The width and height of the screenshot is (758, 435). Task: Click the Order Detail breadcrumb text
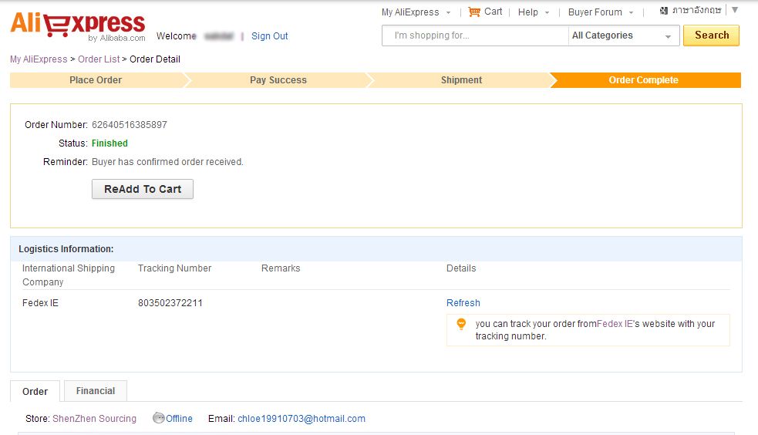[155, 59]
